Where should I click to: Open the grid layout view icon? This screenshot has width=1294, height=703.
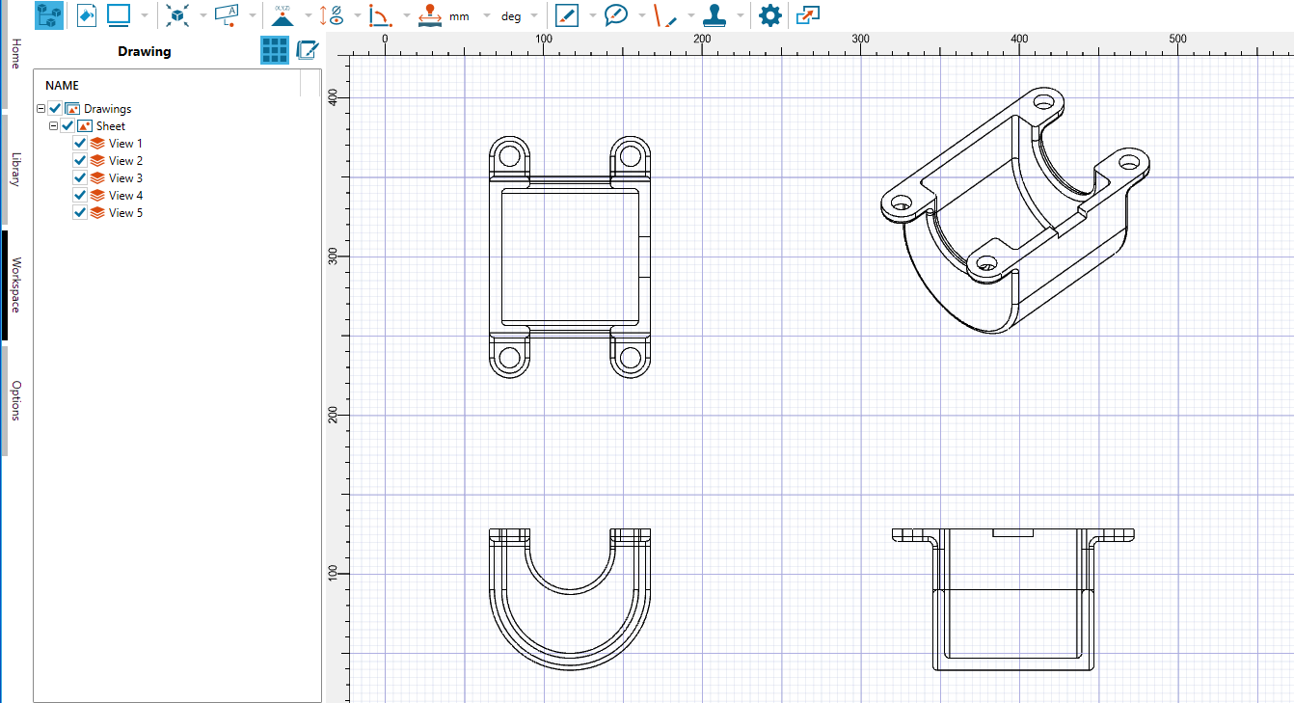coord(275,51)
